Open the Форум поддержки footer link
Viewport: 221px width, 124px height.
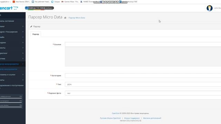(132, 118)
